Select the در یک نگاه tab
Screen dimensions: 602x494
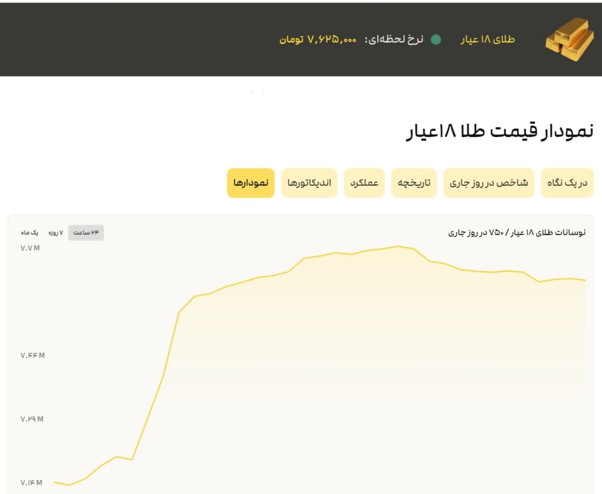click(567, 183)
